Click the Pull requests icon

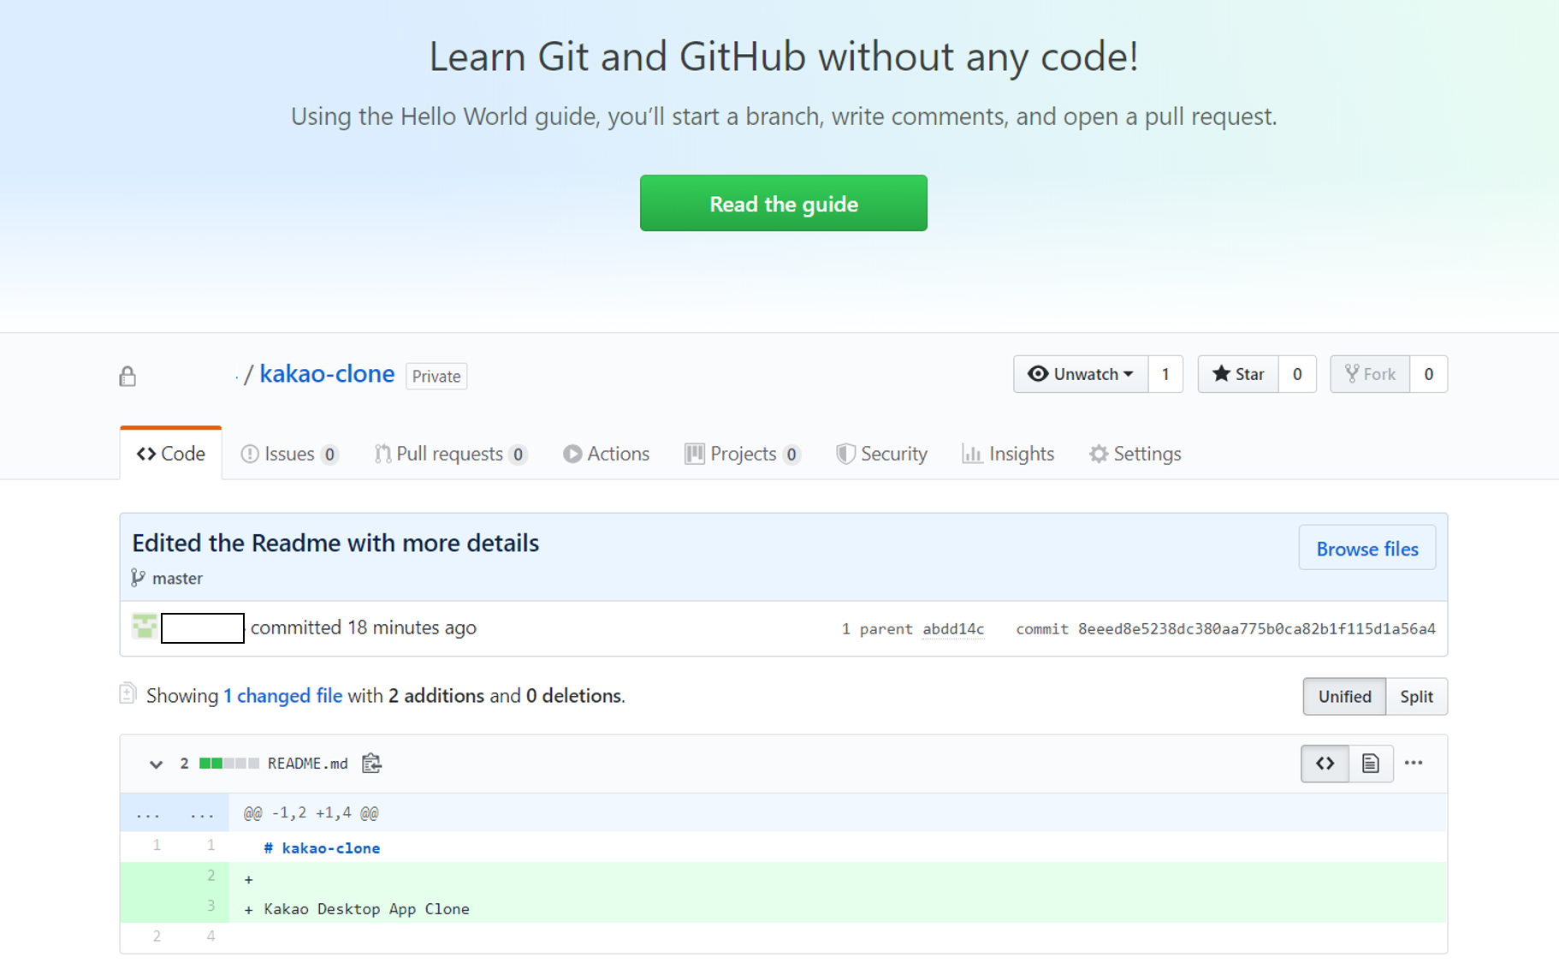click(382, 454)
